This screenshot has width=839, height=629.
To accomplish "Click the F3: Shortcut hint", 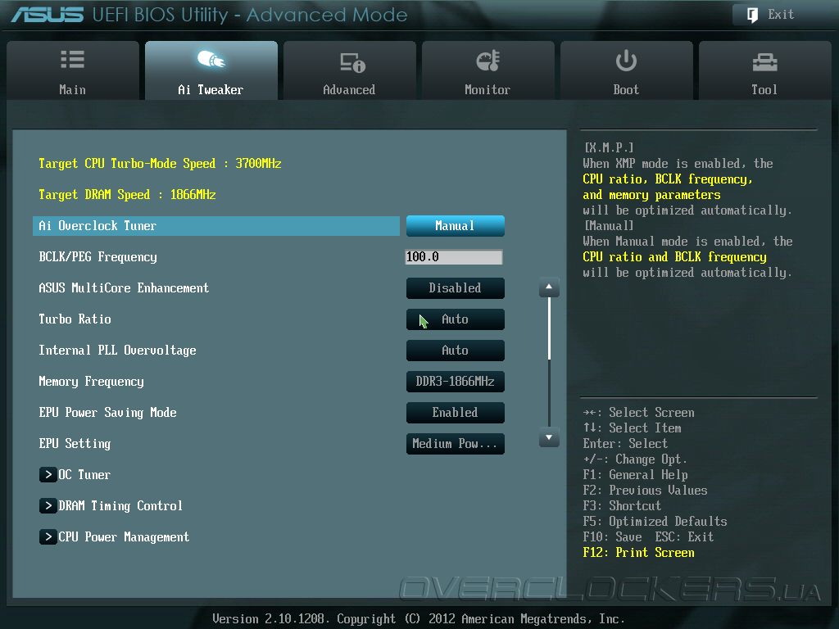I will [623, 506].
